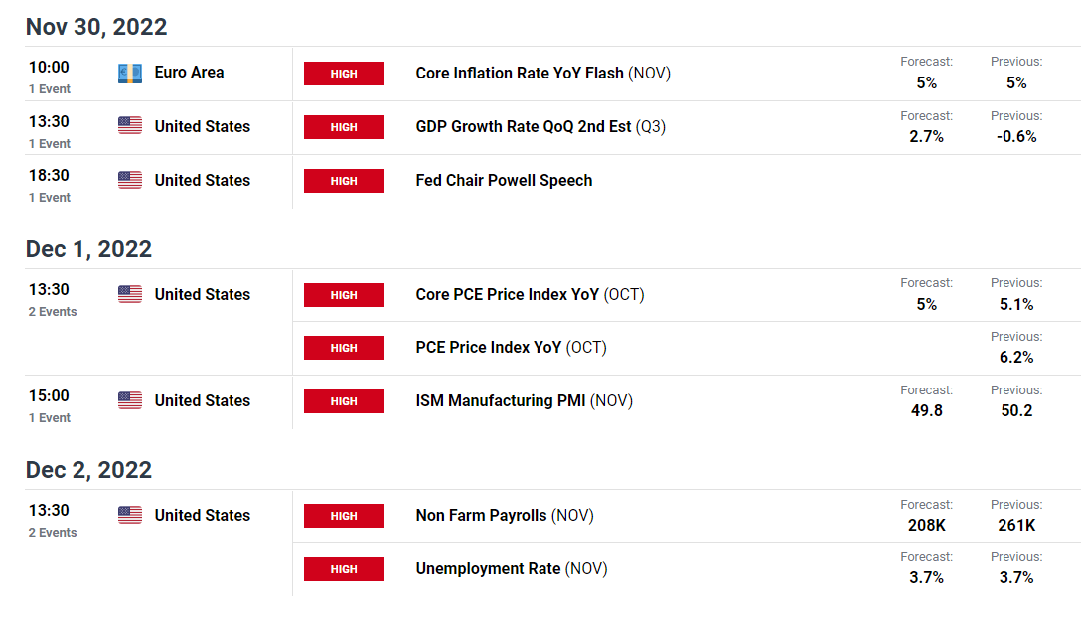Click the US flag beside GDP Growth Rate

click(x=129, y=125)
